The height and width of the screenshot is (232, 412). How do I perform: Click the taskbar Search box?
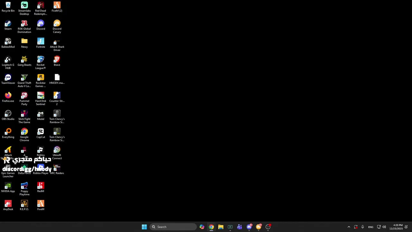click(173, 227)
